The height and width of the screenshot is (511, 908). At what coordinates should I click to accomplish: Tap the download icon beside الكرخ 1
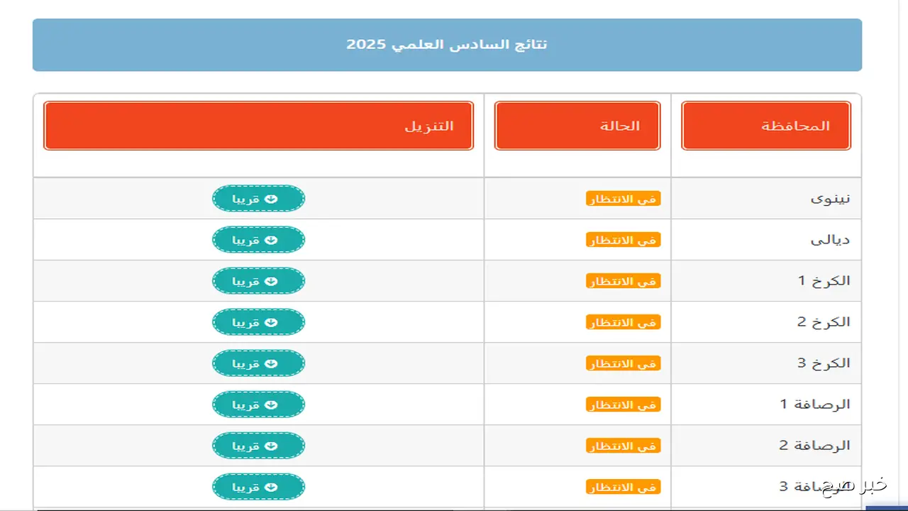pos(271,281)
